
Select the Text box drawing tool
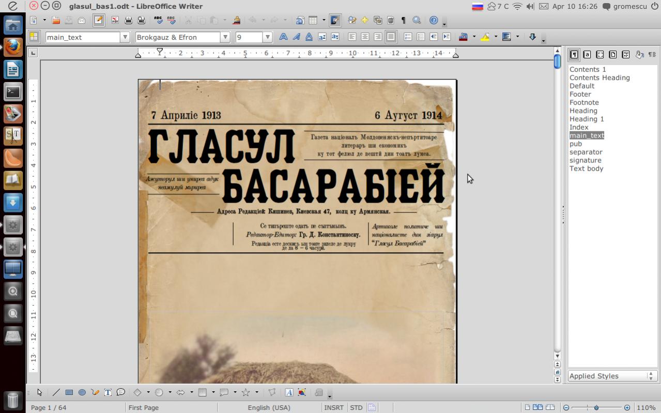coord(107,392)
